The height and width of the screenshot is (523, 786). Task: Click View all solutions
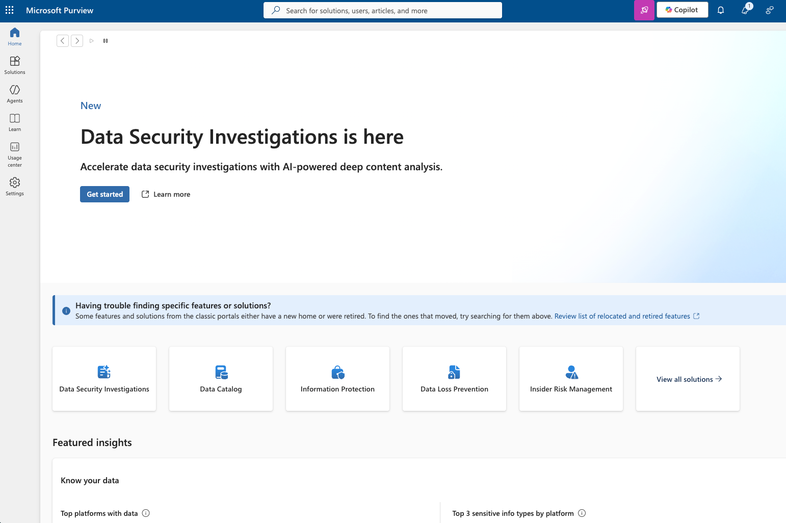pyautogui.click(x=689, y=379)
